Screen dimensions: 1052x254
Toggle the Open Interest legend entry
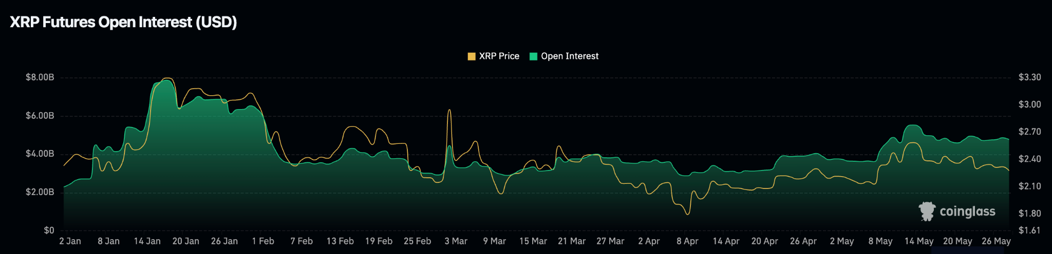(564, 56)
